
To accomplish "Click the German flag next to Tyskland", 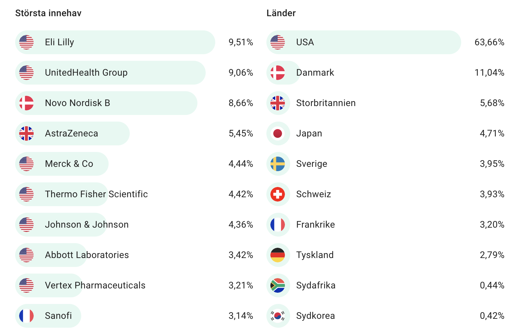I will tap(278, 255).
